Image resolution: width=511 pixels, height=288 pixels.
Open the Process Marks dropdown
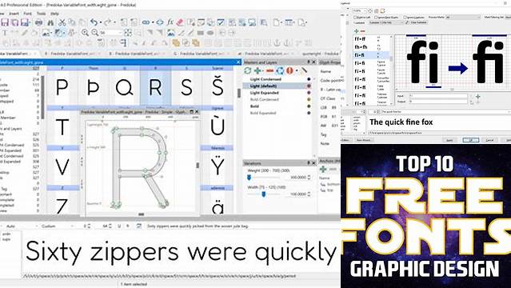(x=463, y=18)
